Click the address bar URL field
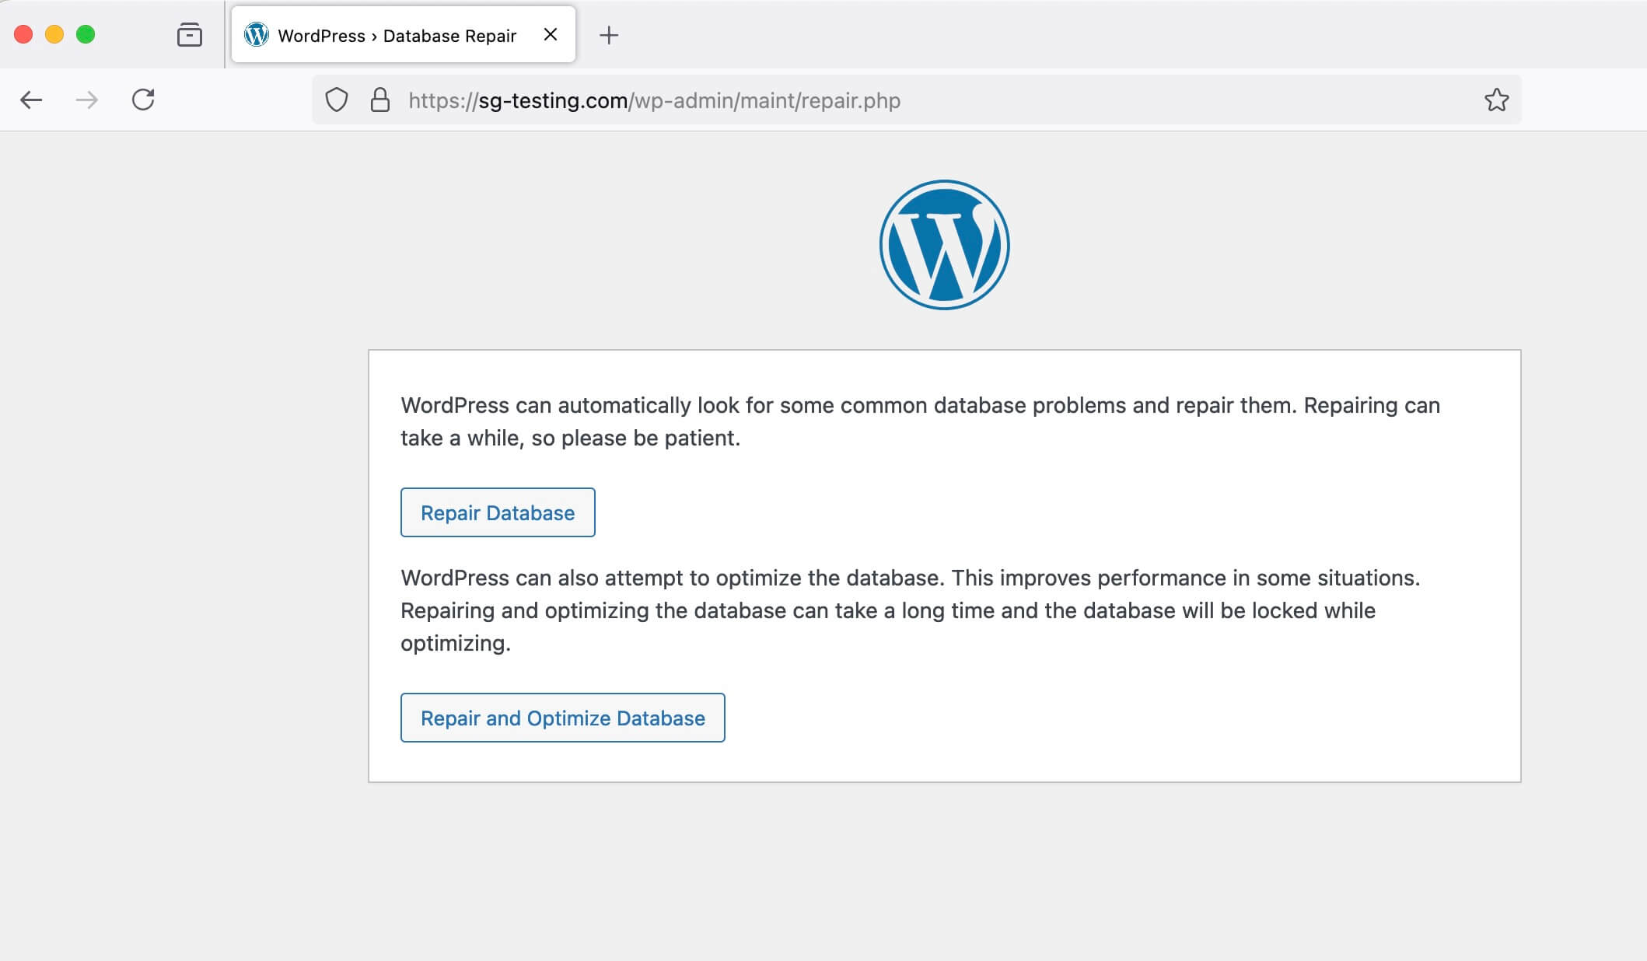This screenshot has width=1647, height=961. [x=917, y=100]
